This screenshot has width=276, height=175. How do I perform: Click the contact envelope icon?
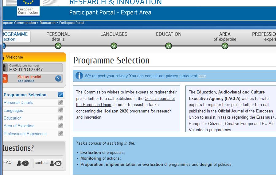(x=56, y=163)
